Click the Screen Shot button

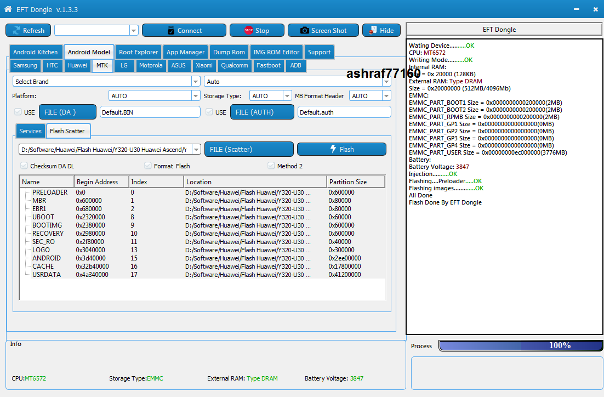click(x=323, y=31)
